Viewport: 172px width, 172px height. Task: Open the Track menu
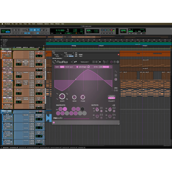[x=25, y=24]
